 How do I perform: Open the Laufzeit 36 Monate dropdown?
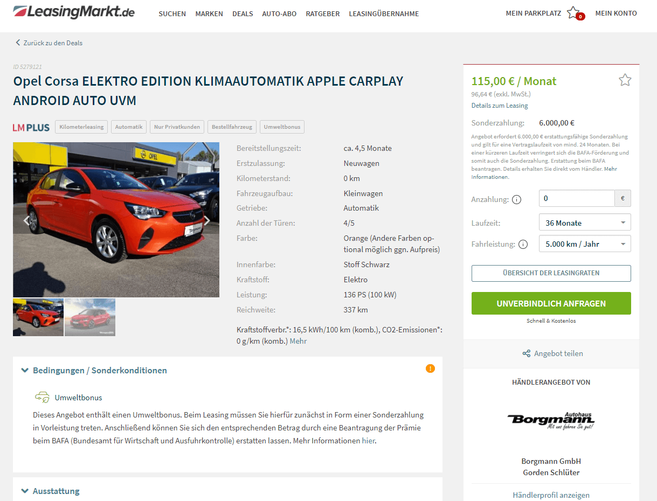pyautogui.click(x=585, y=222)
